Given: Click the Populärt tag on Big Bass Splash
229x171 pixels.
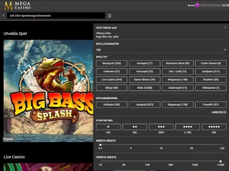Looking at the screenshot, I should [8, 139].
